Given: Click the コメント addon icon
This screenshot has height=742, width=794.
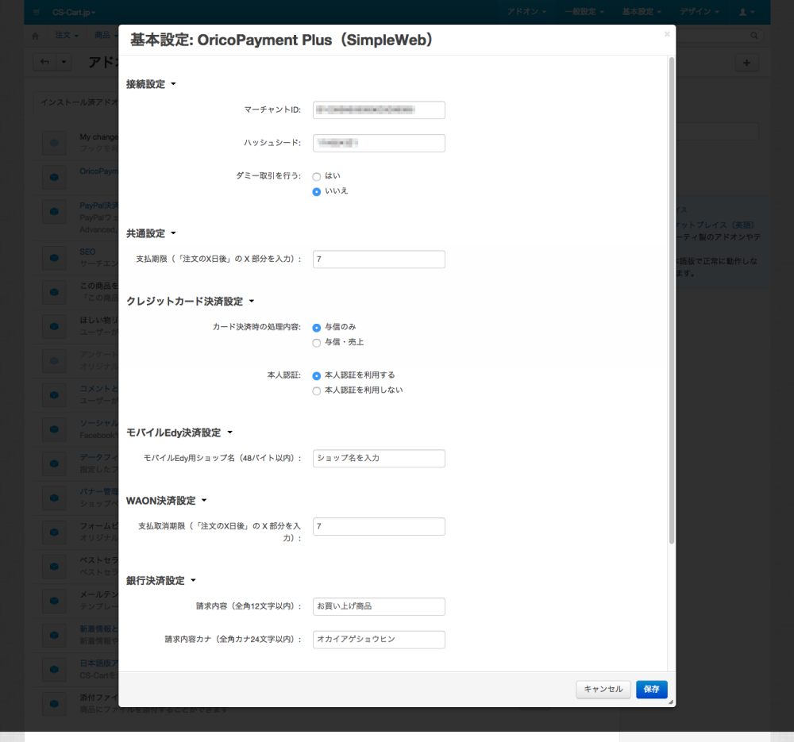Looking at the screenshot, I should [x=54, y=394].
